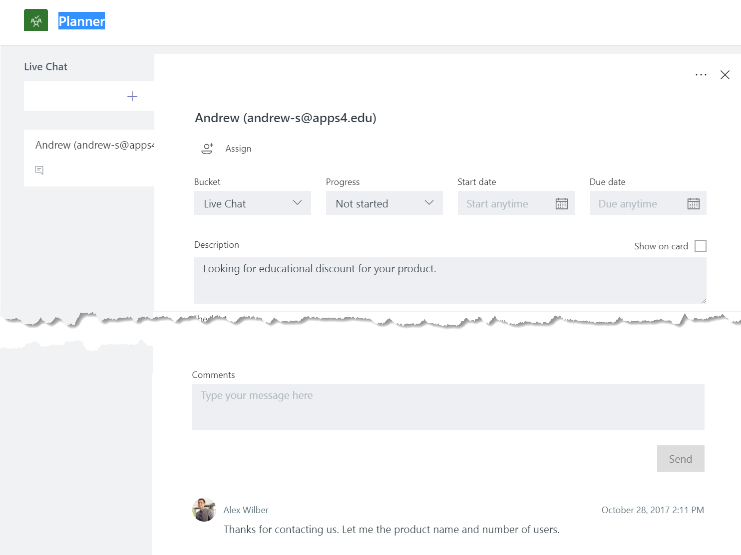Enable the Show on card checkbox
The width and height of the screenshot is (741, 555).
pyautogui.click(x=700, y=246)
